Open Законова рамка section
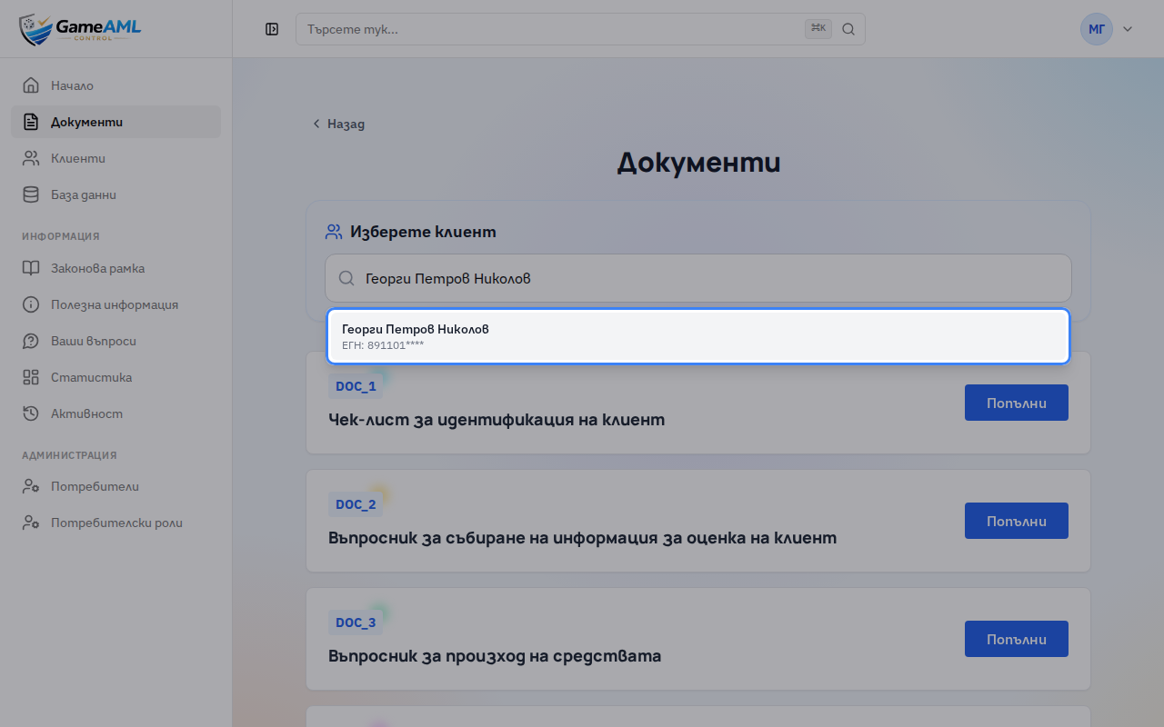 tap(115, 268)
